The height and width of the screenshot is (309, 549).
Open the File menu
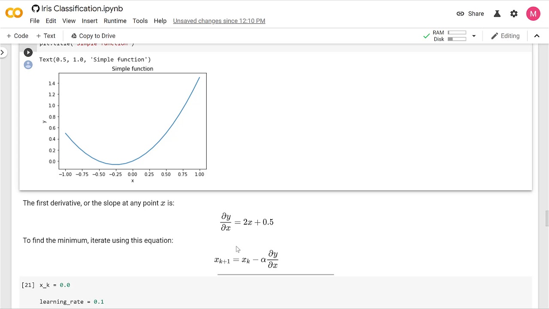[35, 21]
